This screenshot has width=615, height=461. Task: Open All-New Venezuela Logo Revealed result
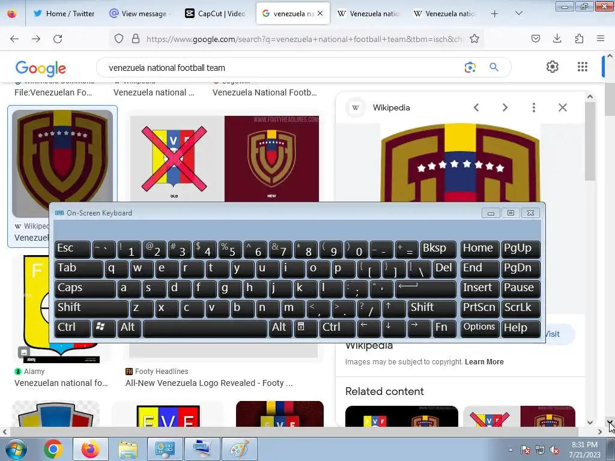pos(209,383)
